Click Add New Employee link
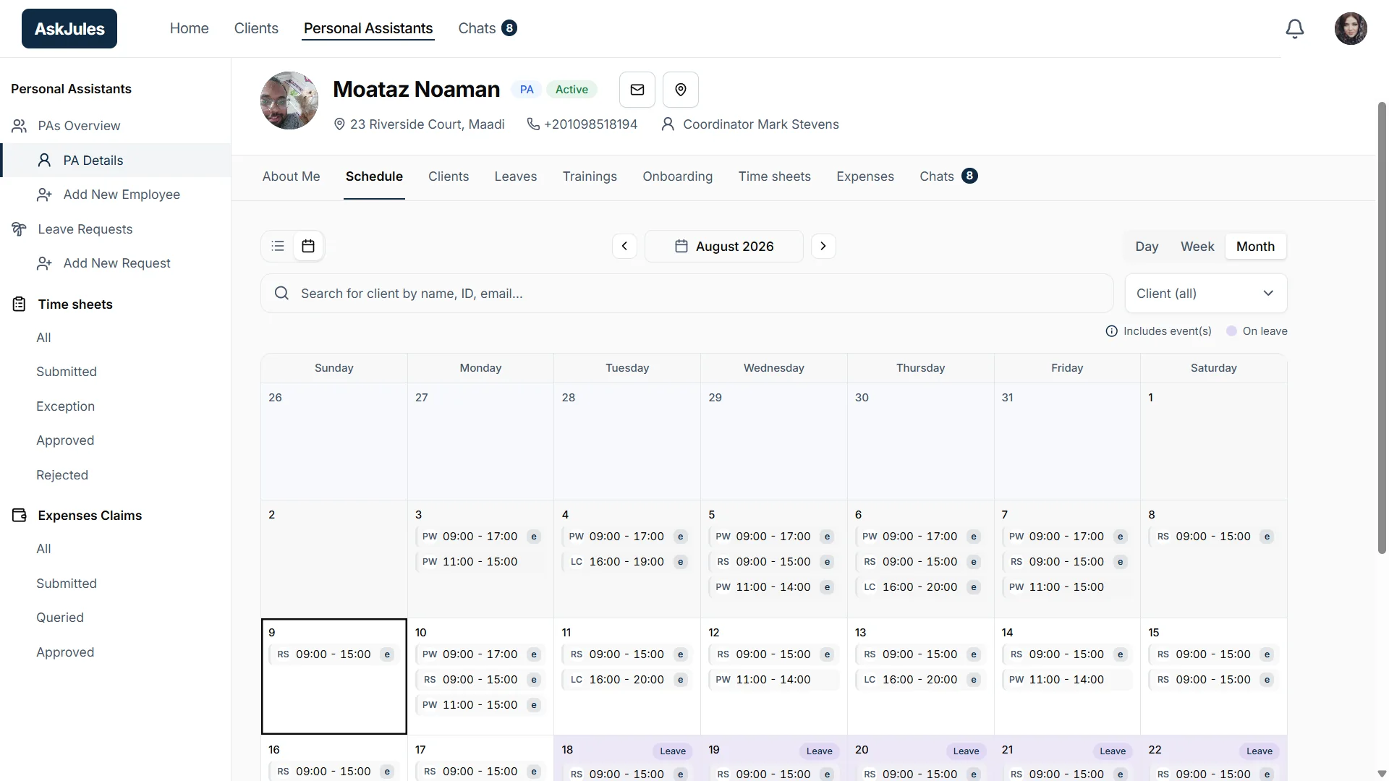1389x781 pixels. (122, 195)
